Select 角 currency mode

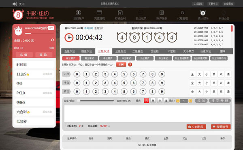pyautogui.click(x=153, y=101)
